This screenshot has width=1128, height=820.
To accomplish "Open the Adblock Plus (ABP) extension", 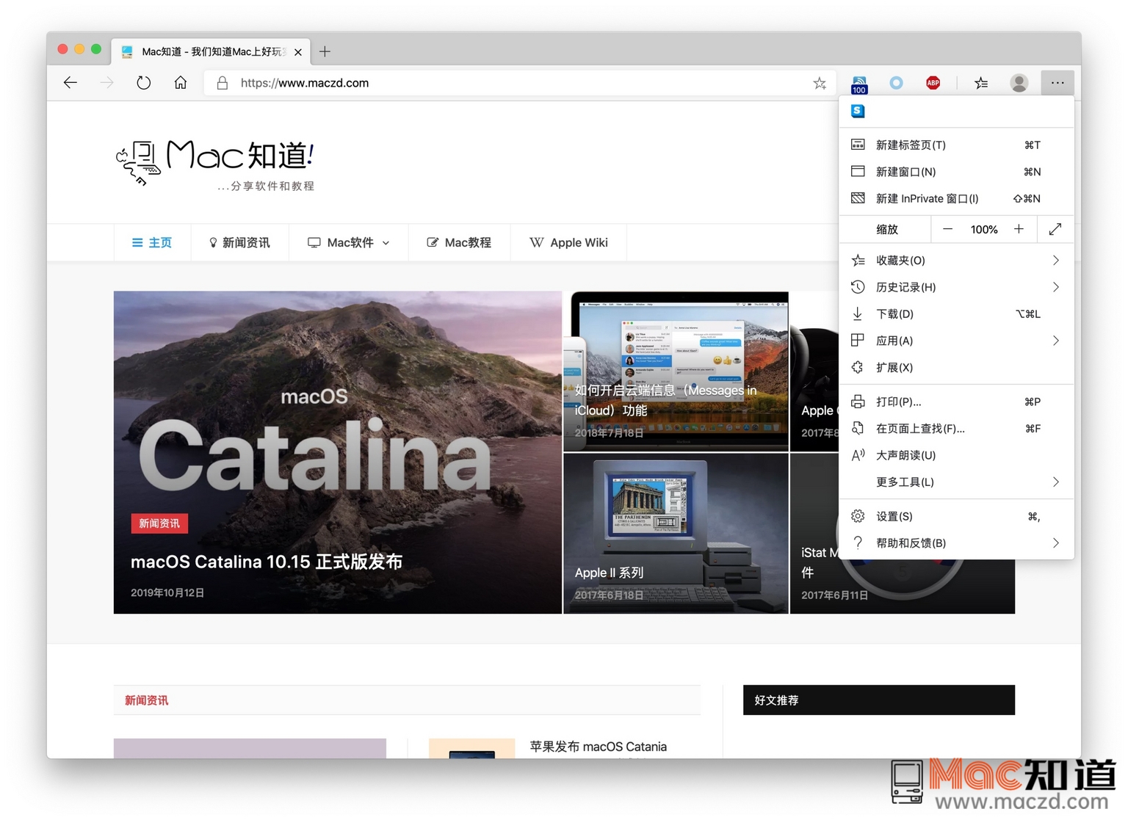I will point(933,82).
